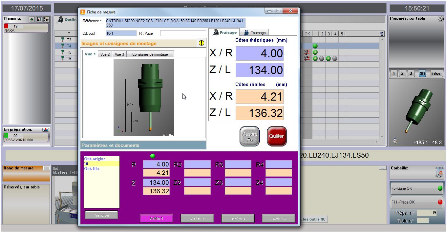
Task: Click the yellow warning icon near Images et consignes
Action: (x=202, y=43)
